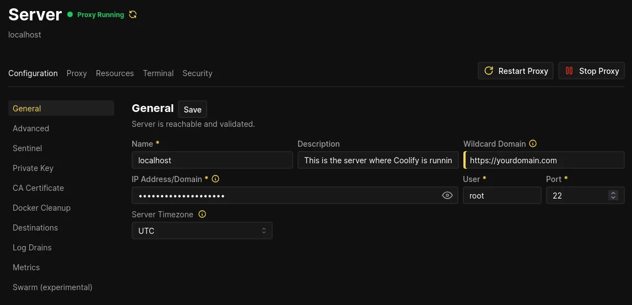Open the Resources tab
This screenshot has width=632, height=305.
[115, 73]
